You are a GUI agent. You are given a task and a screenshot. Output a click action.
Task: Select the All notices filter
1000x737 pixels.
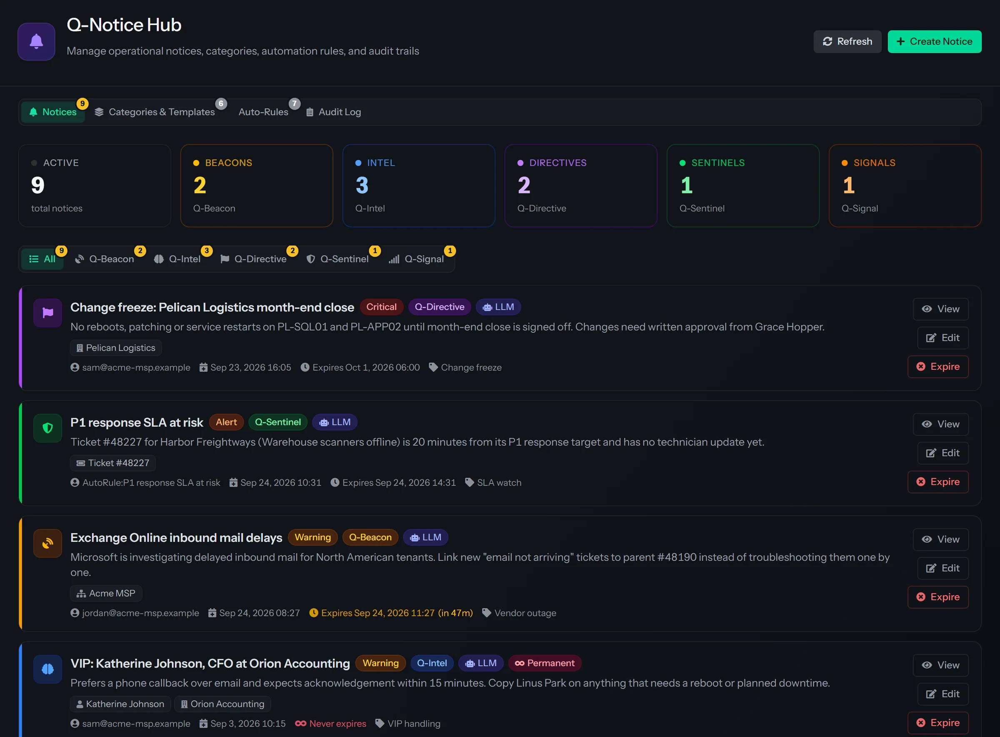tap(42, 259)
